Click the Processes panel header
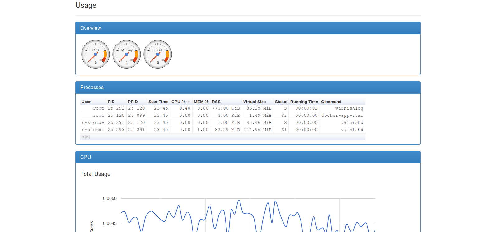This screenshot has width=495, height=232. point(248,88)
